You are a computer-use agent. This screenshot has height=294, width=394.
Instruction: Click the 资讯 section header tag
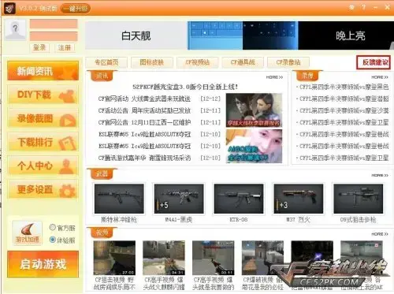pos(102,76)
